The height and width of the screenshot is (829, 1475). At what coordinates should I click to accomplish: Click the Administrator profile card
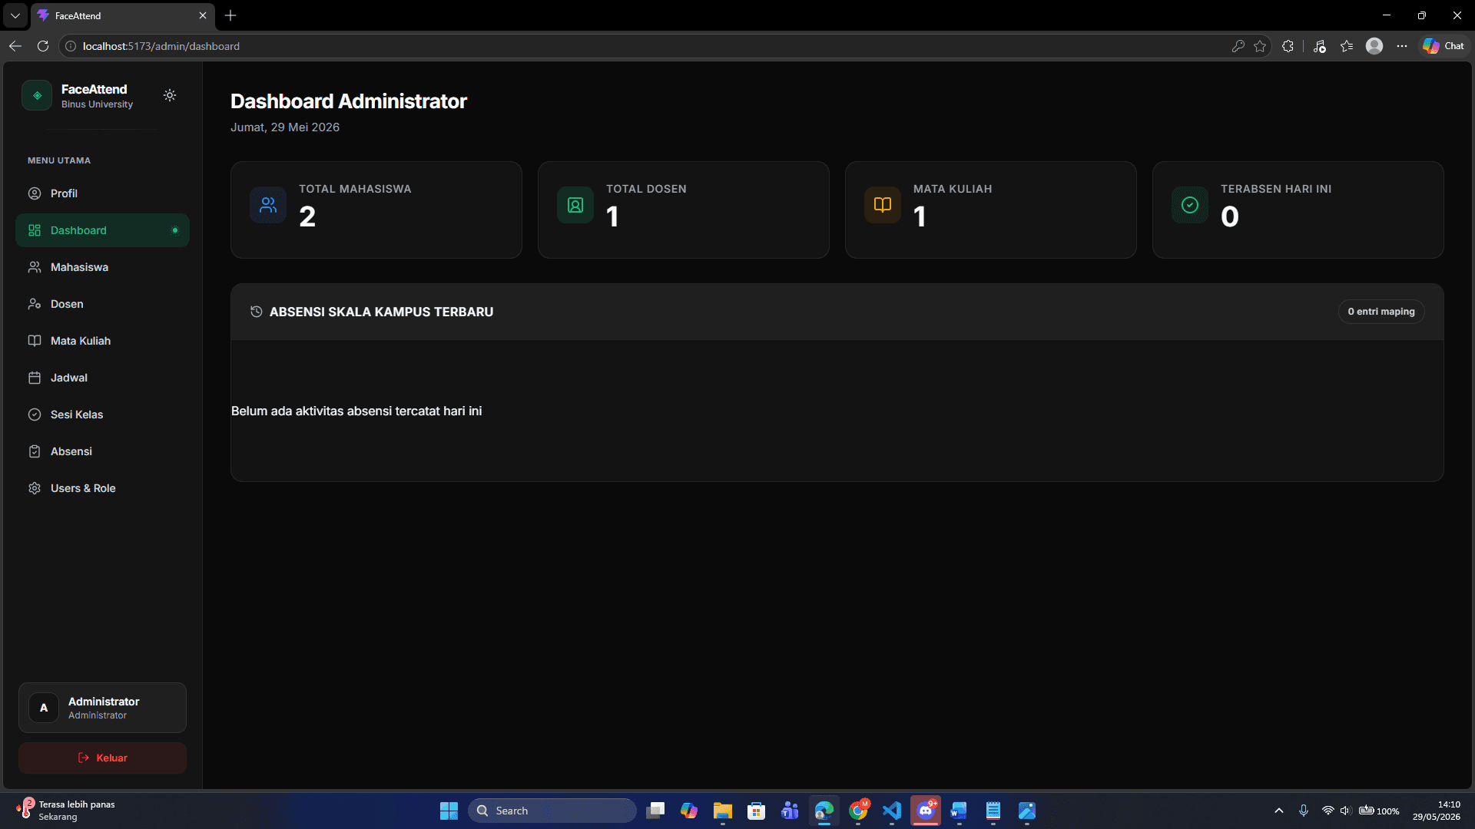[102, 708]
